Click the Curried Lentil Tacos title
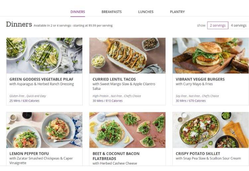249x171 pixels. [114, 79]
